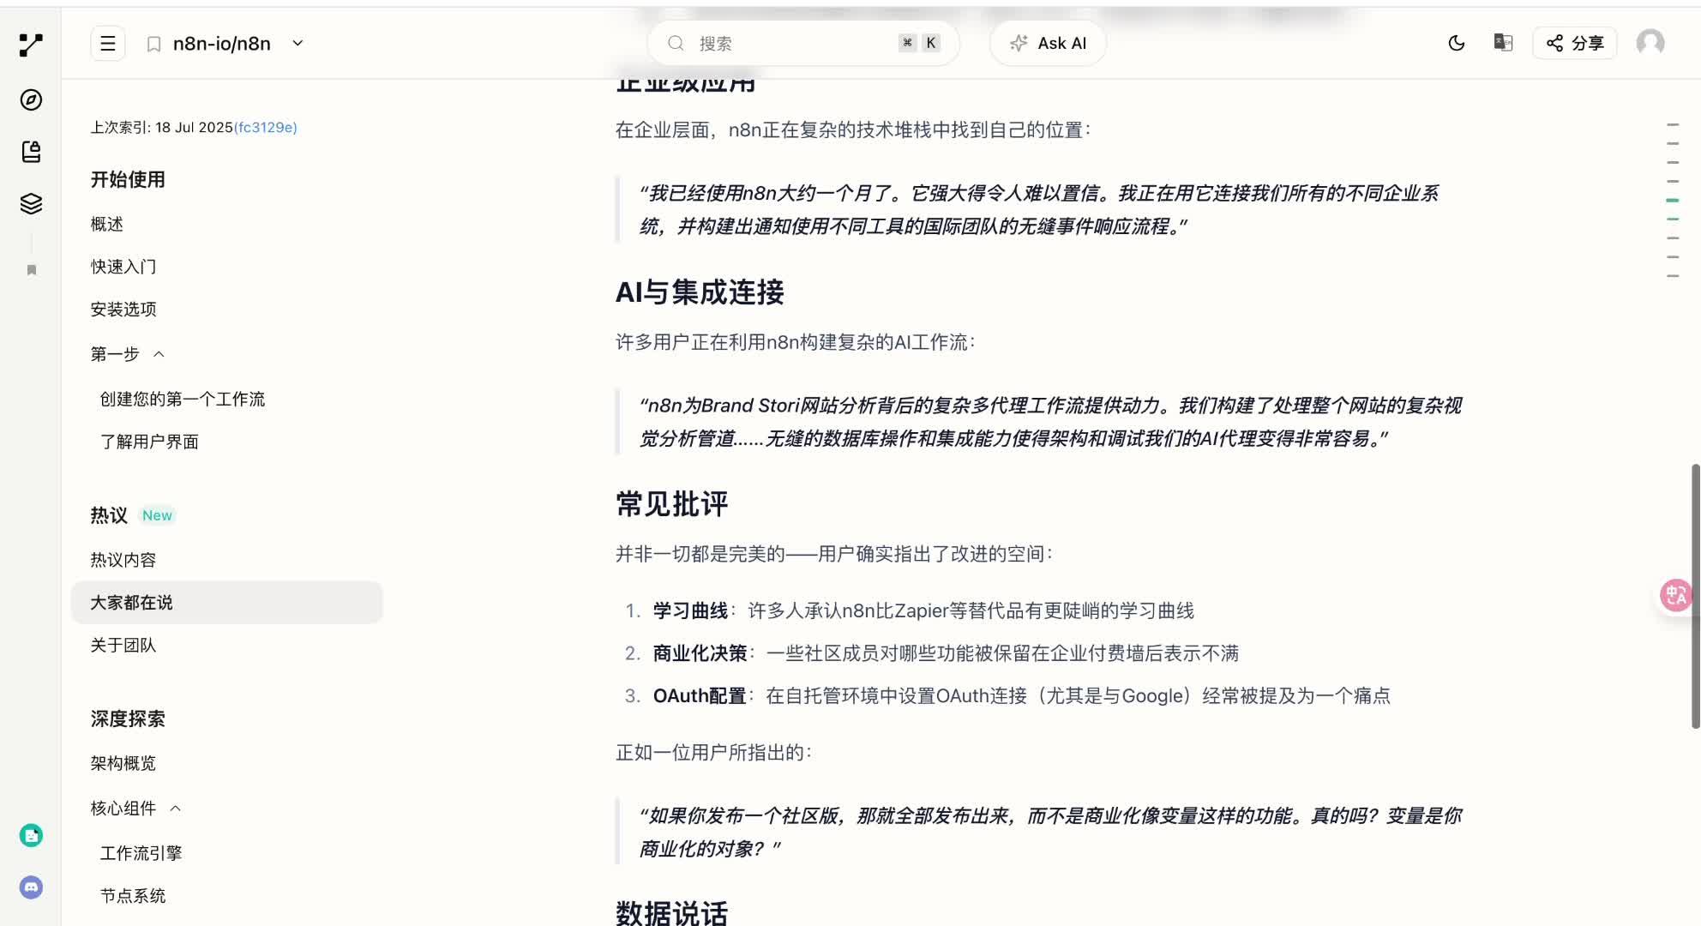
Task: Open the Discord icon at bottom left
Action: (x=32, y=888)
